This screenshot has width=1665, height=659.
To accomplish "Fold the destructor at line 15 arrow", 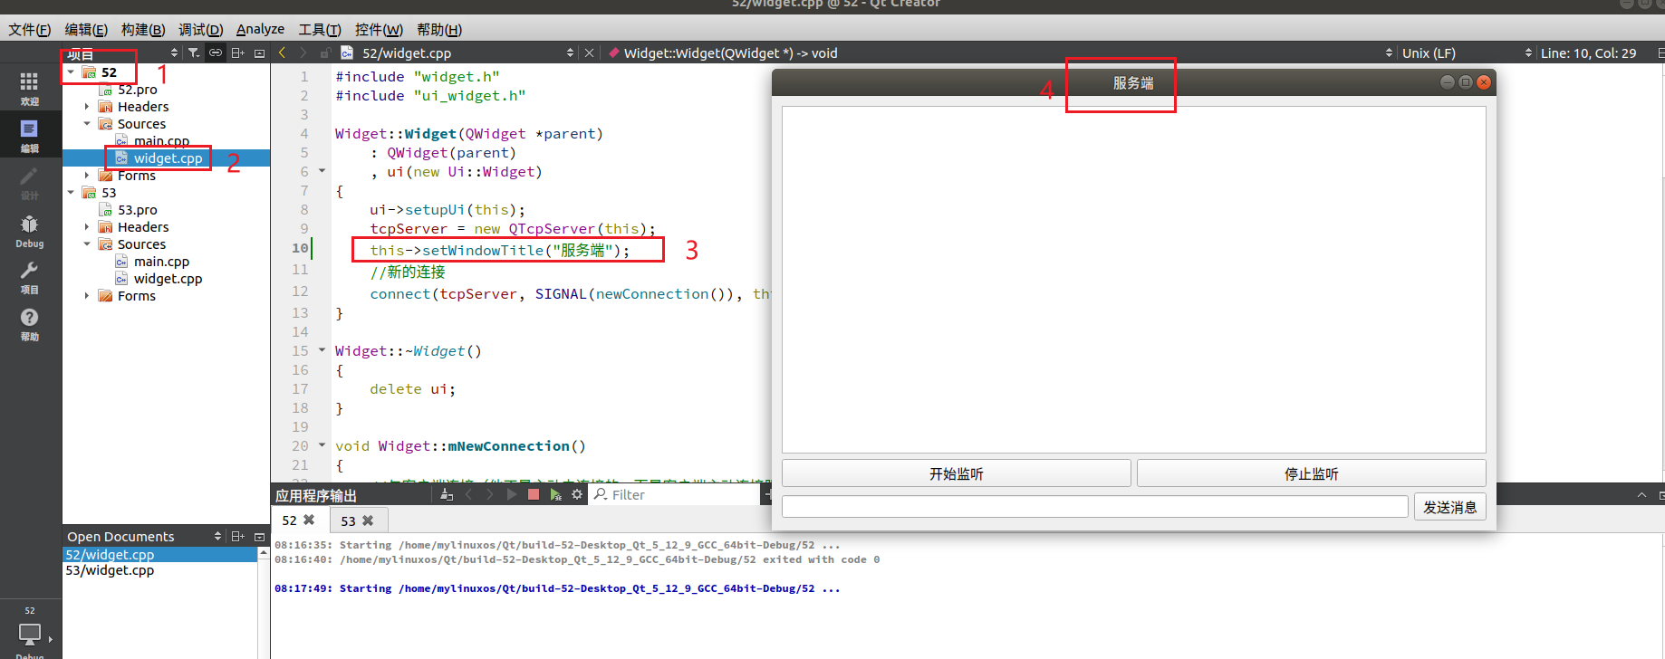I will pyautogui.click(x=322, y=349).
